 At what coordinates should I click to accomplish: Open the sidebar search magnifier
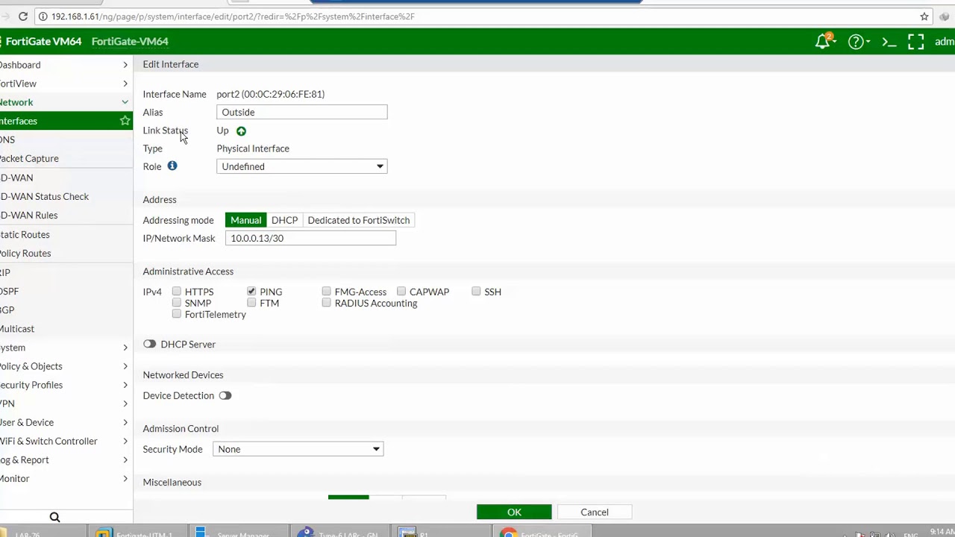click(x=54, y=517)
